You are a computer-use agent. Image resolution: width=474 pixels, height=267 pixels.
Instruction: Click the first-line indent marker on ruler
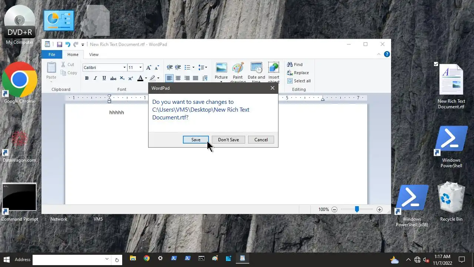pos(109,96)
